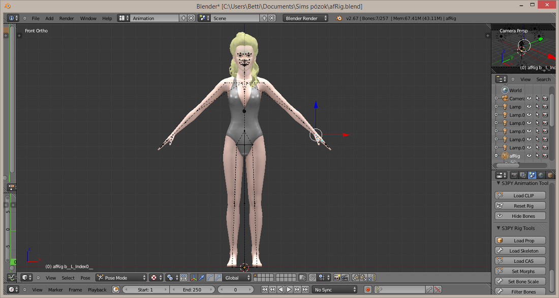Click the translate manipulator arrow icon

pos(202,278)
